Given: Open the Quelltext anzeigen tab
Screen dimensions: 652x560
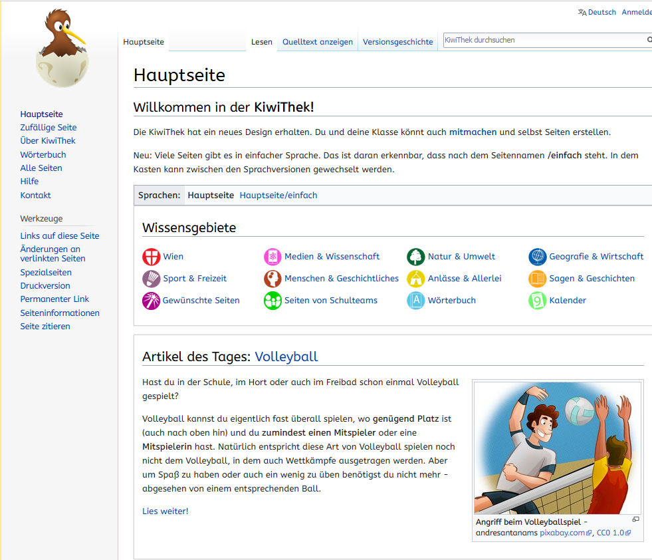Looking at the screenshot, I should (317, 42).
